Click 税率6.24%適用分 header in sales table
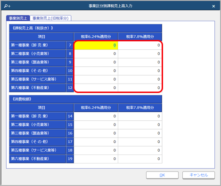This screenshot has width=221, height=186. [x=96, y=37]
